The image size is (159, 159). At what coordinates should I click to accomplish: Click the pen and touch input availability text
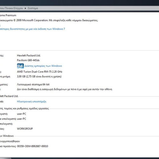(x=65, y=89)
